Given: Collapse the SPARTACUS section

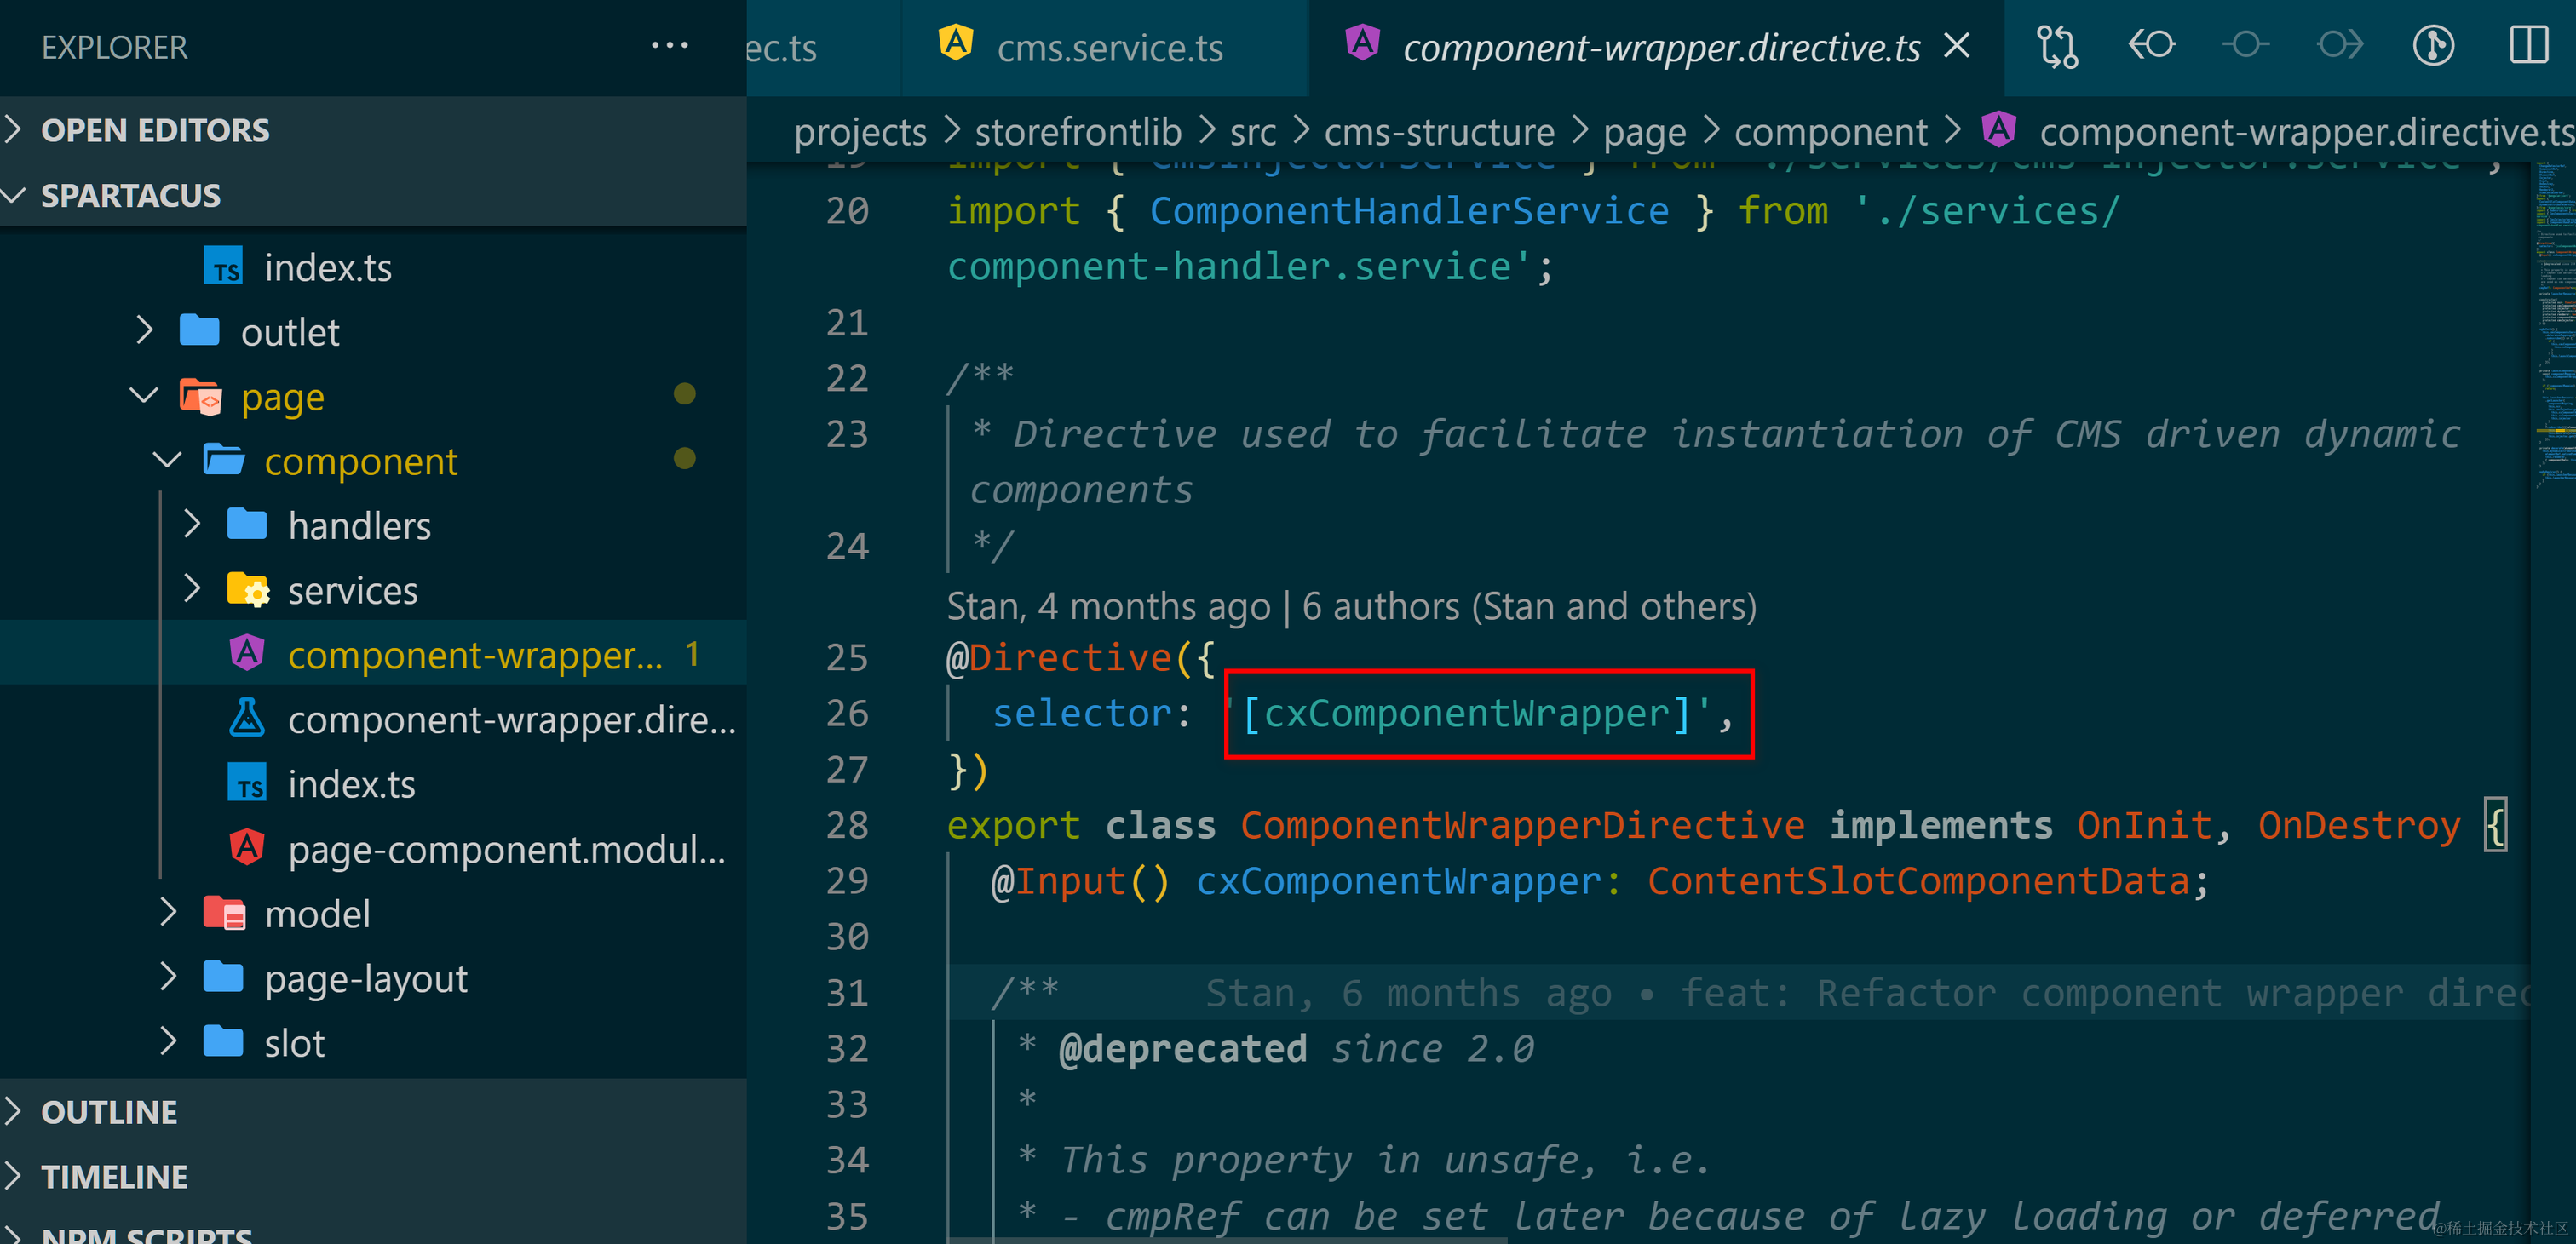Looking at the screenshot, I should (130, 196).
